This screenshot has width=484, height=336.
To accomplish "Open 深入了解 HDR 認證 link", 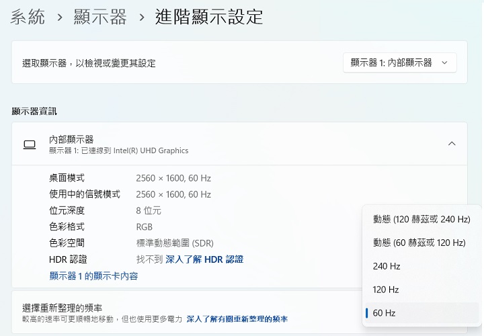I will 204,259.
